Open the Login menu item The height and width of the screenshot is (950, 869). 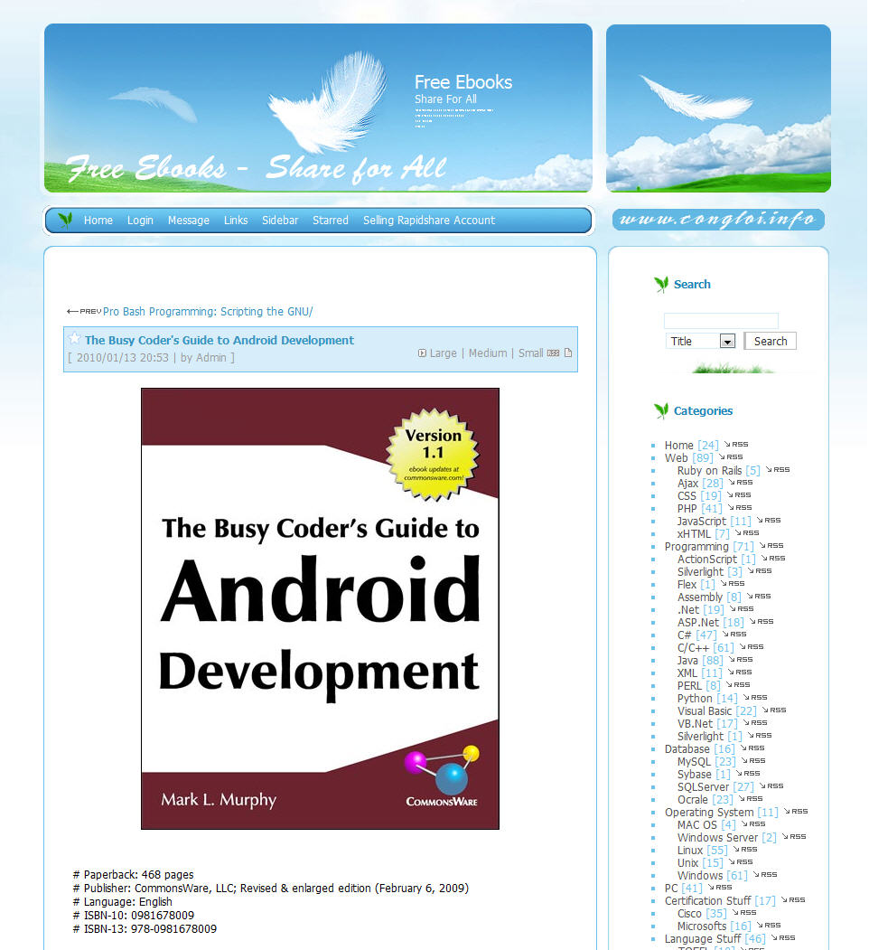[140, 221]
